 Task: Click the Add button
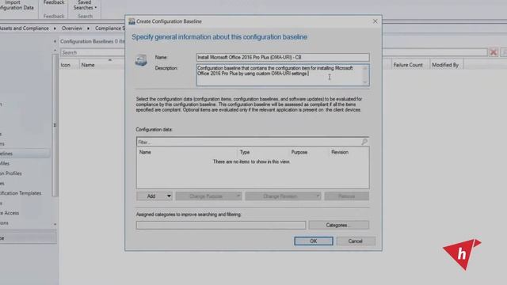[x=151, y=196]
